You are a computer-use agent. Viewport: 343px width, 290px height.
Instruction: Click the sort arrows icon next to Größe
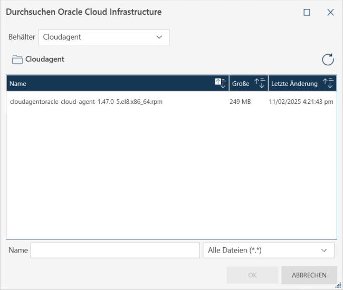click(260, 83)
